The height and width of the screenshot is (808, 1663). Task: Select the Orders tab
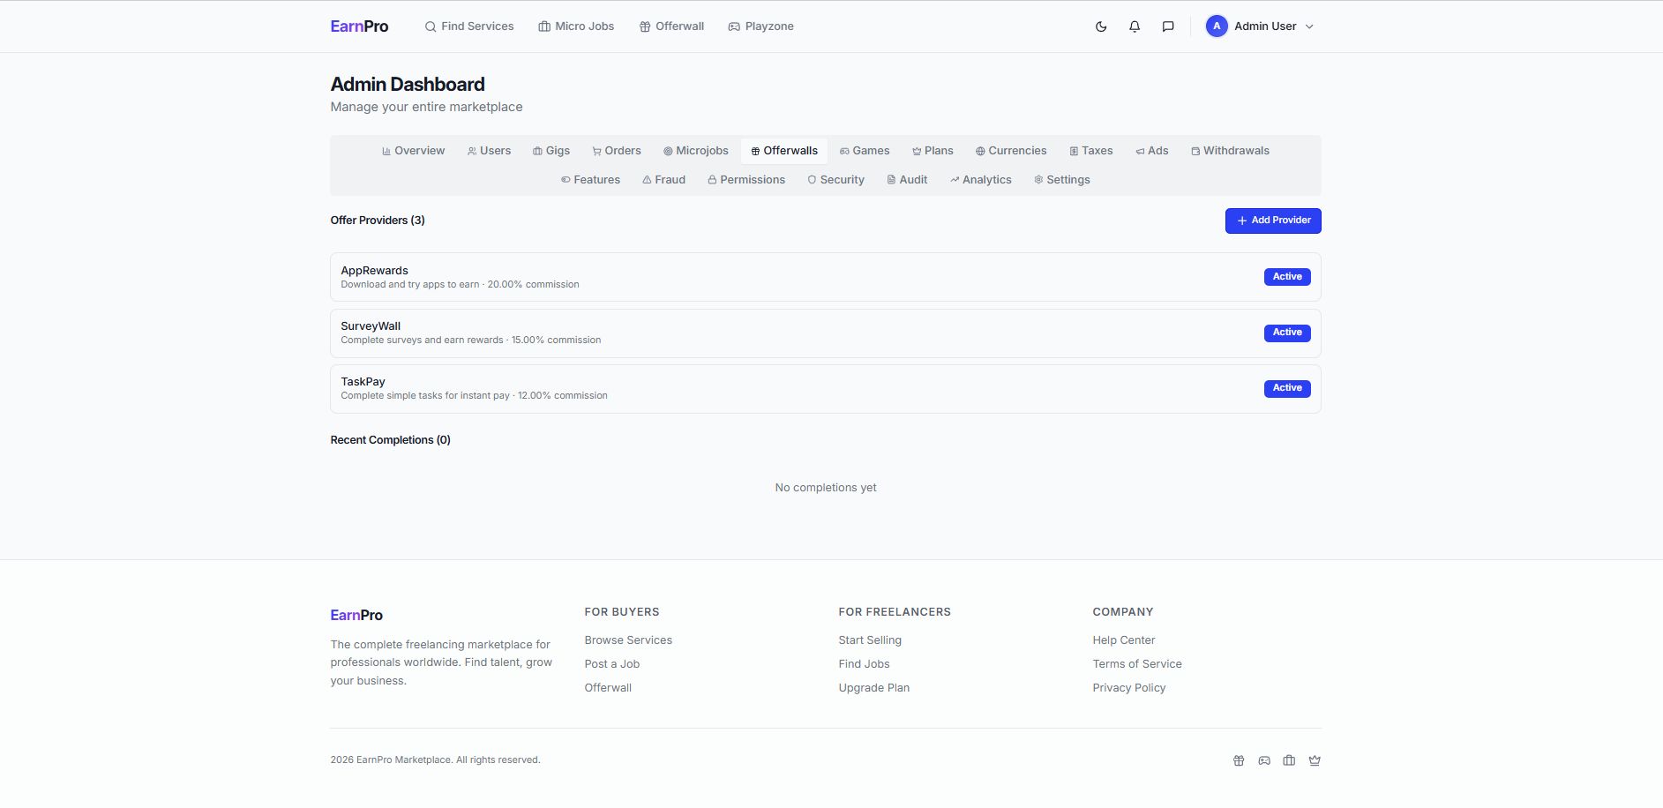click(617, 151)
